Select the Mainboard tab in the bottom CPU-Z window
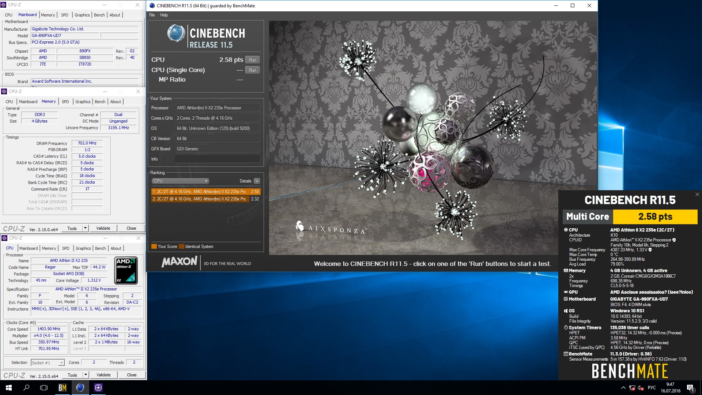 (x=29, y=248)
